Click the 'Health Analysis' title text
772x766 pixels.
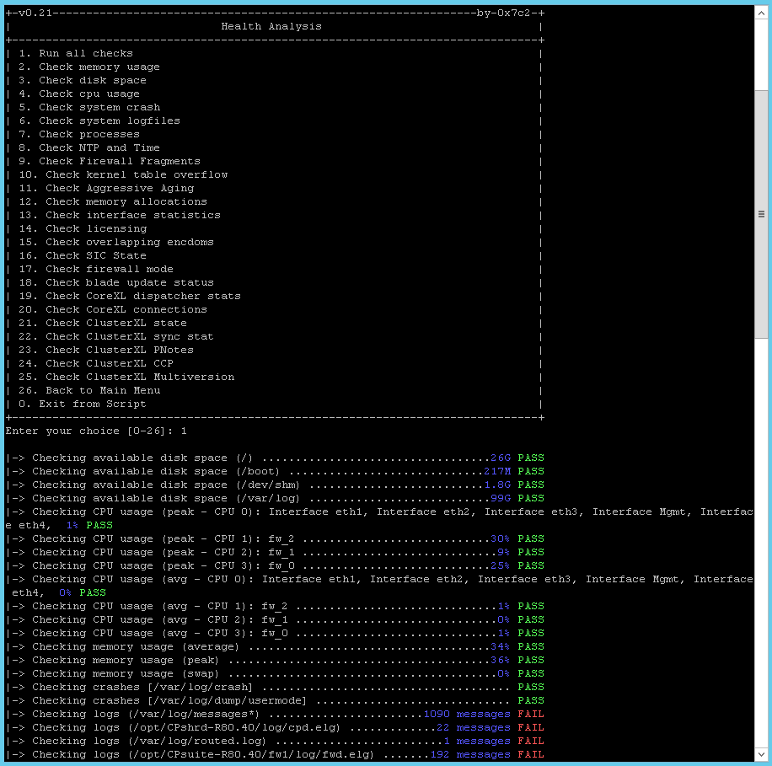pos(271,26)
